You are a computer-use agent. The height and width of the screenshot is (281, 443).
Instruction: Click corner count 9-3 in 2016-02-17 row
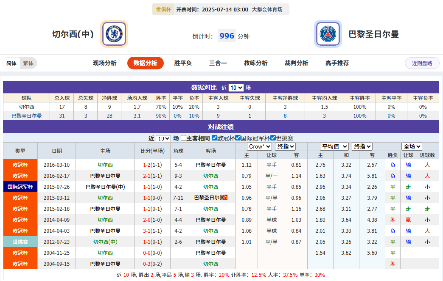pos(178,176)
